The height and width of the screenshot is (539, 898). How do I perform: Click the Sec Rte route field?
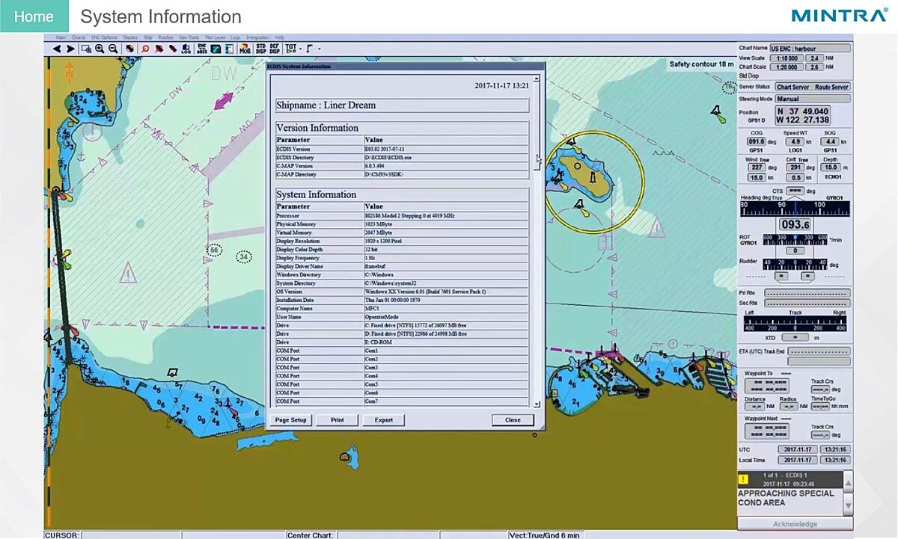807,304
